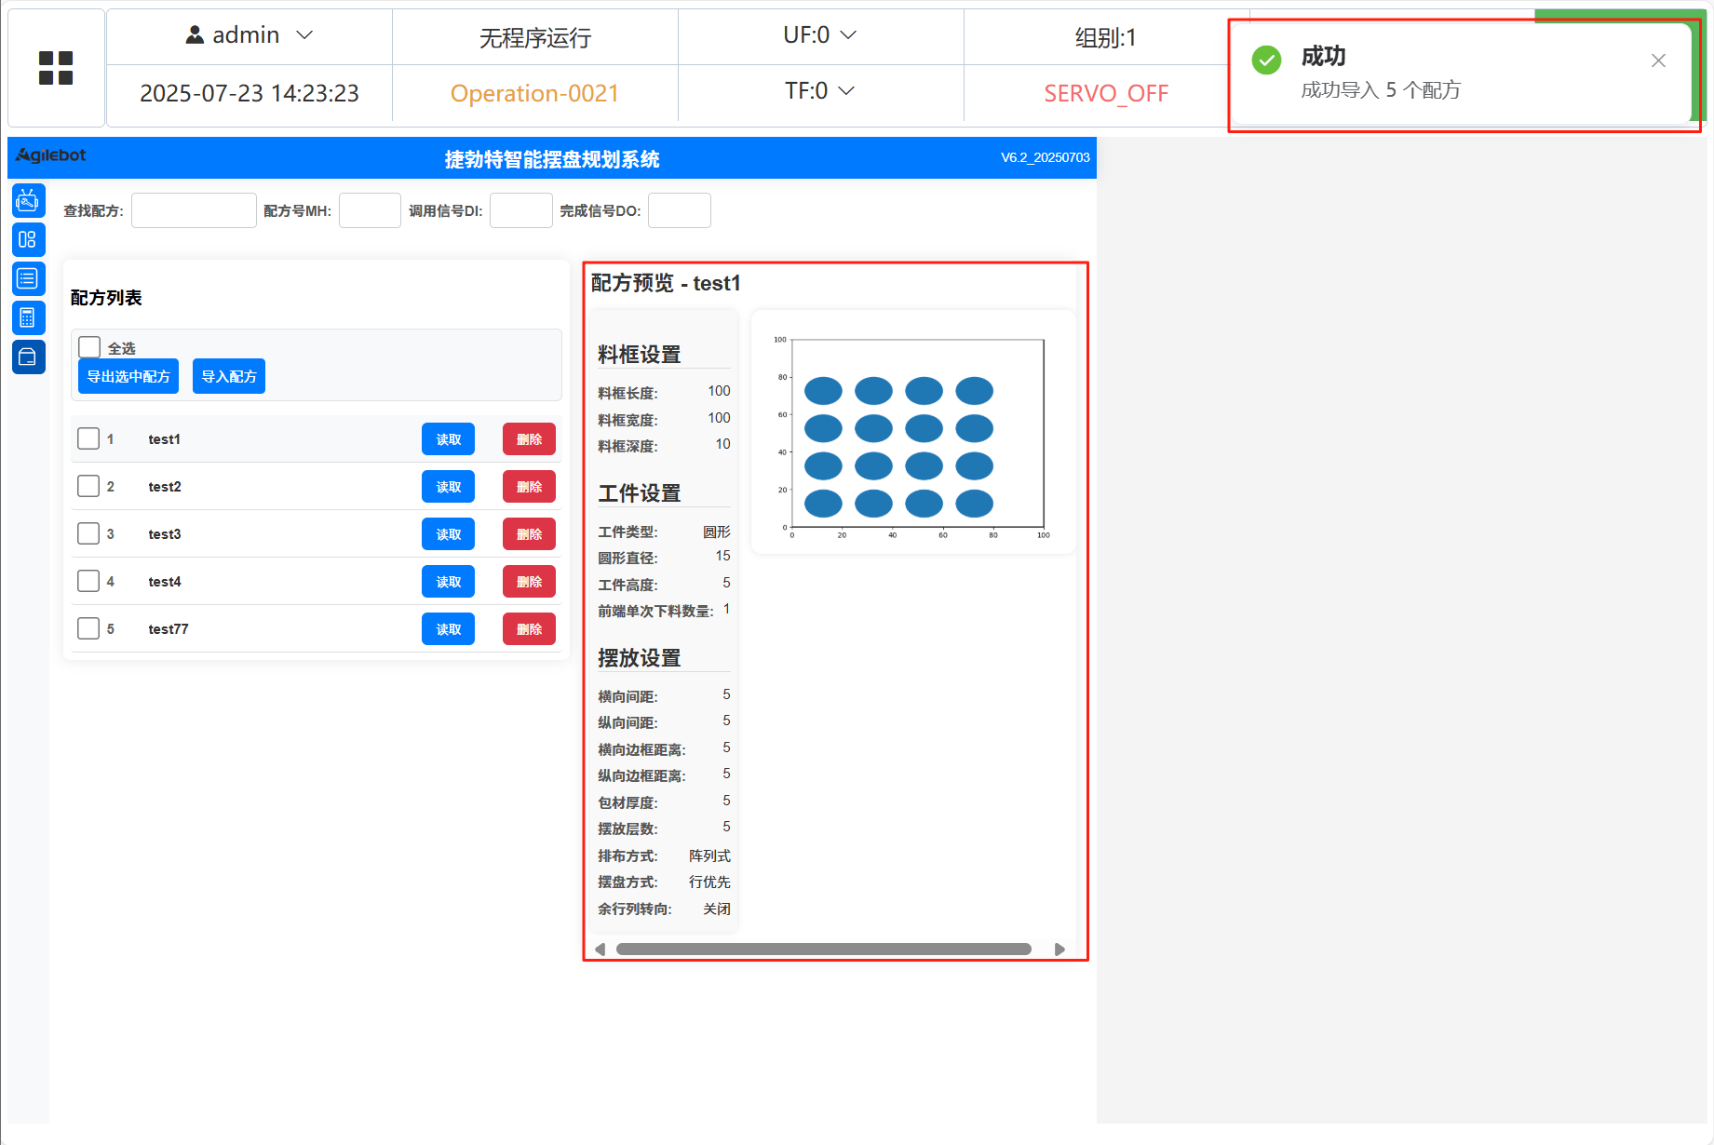The width and height of the screenshot is (1714, 1145).
Task: Click the horizontal scrollbar in recipe preview
Action: coord(824,950)
